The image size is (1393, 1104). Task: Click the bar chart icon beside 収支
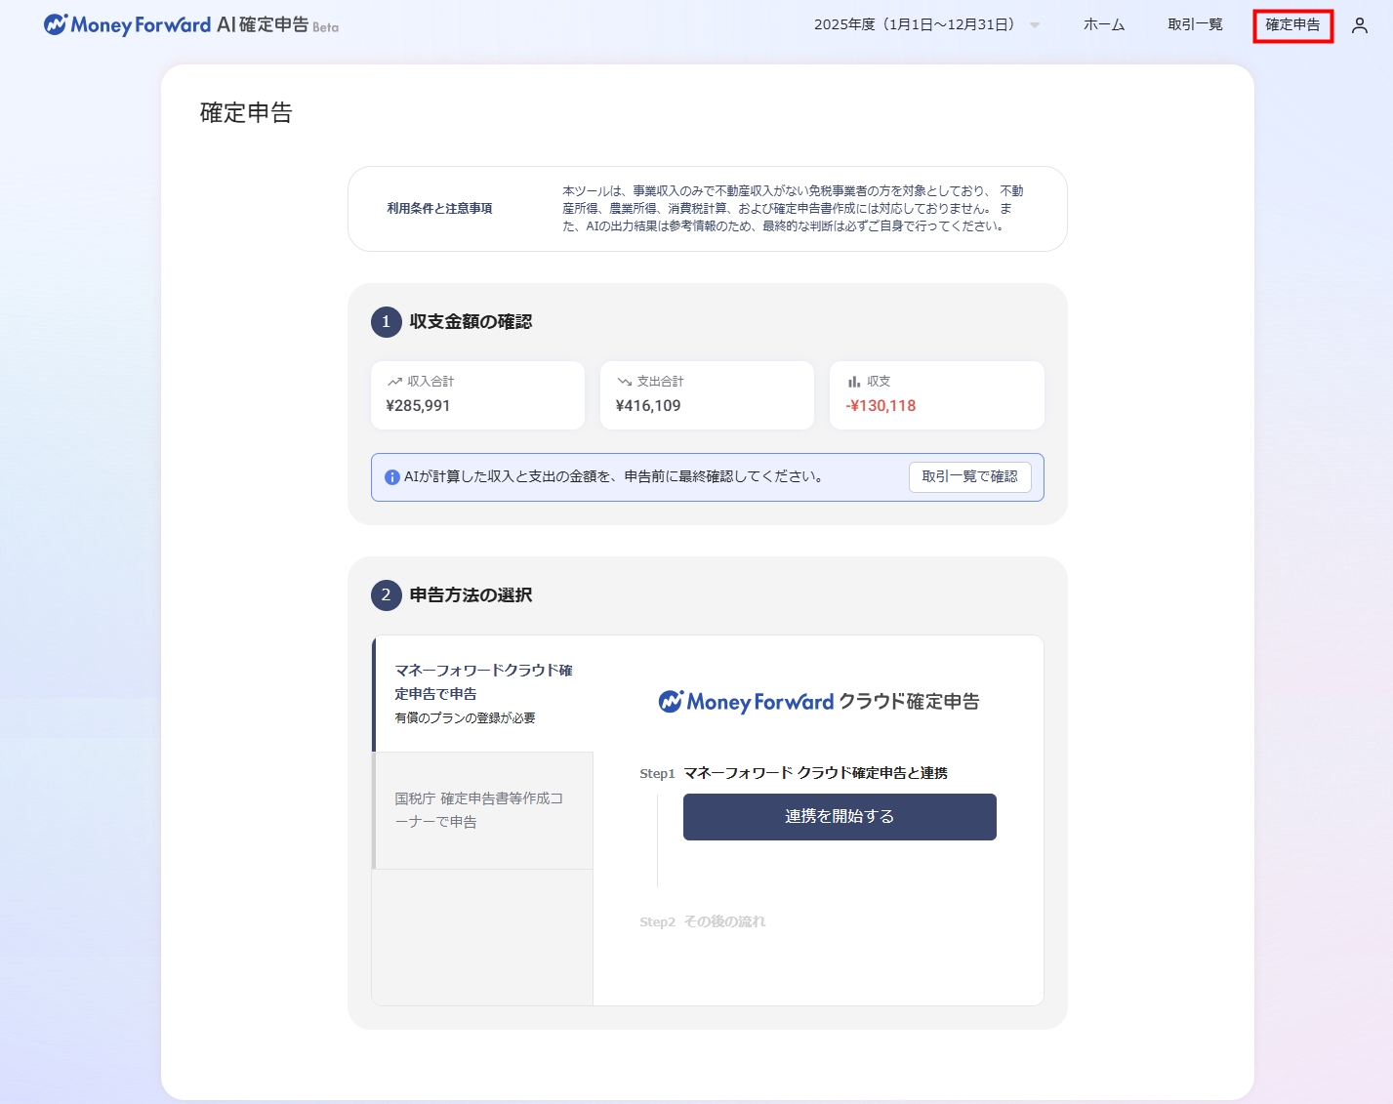click(854, 382)
